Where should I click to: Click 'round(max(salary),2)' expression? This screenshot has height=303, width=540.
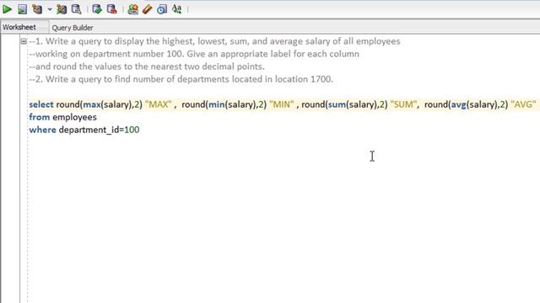[100, 104]
